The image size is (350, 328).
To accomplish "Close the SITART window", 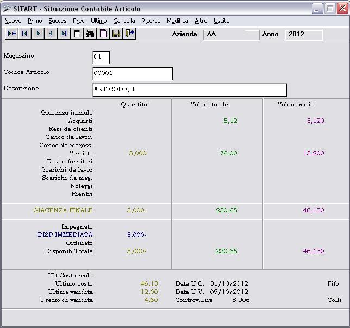I will [342, 9].
